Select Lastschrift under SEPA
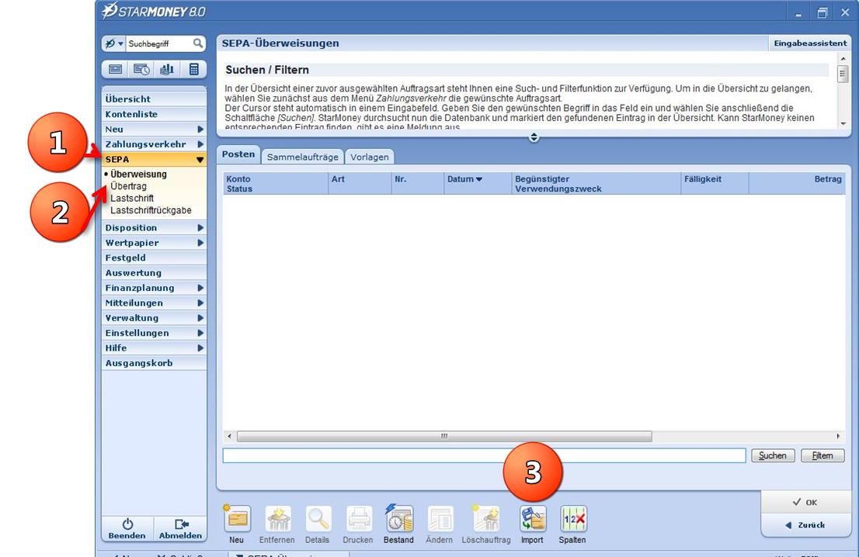The height and width of the screenshot is (557, 859). [132, 199]
